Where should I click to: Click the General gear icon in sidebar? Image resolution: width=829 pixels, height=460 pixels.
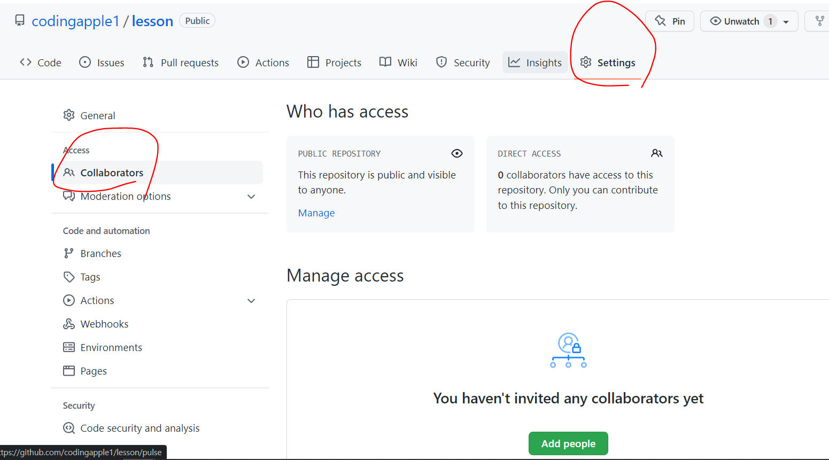coord(69,115)
